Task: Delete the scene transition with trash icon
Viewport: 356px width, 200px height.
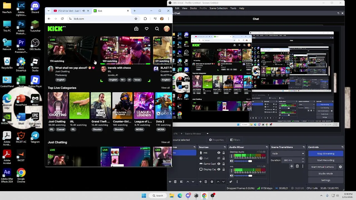Action: (x=297, y=166)
